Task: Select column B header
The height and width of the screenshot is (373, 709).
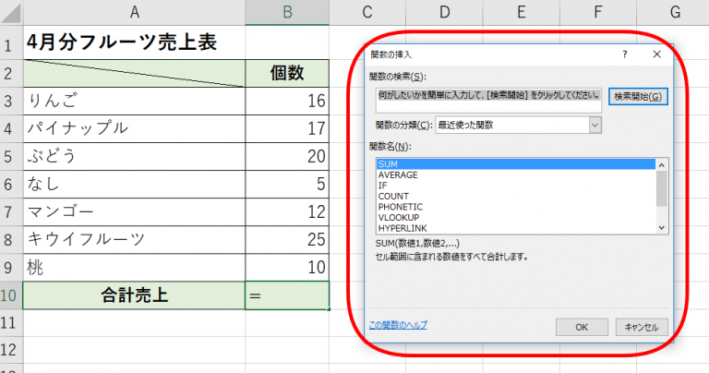Action: tap(288, 12)
